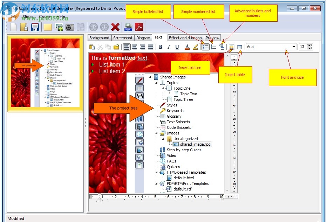This screenshot has height=222, width=327.
Task: Select the slide thumbnail in left panel
Action: 45,73
